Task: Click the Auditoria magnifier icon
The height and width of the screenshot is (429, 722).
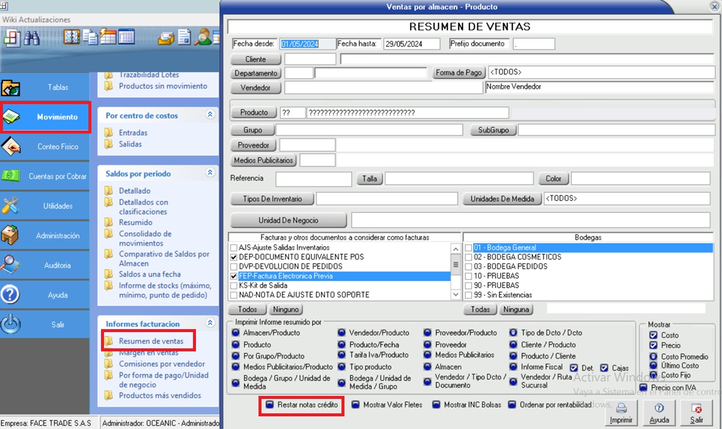Action: [11, 265]
